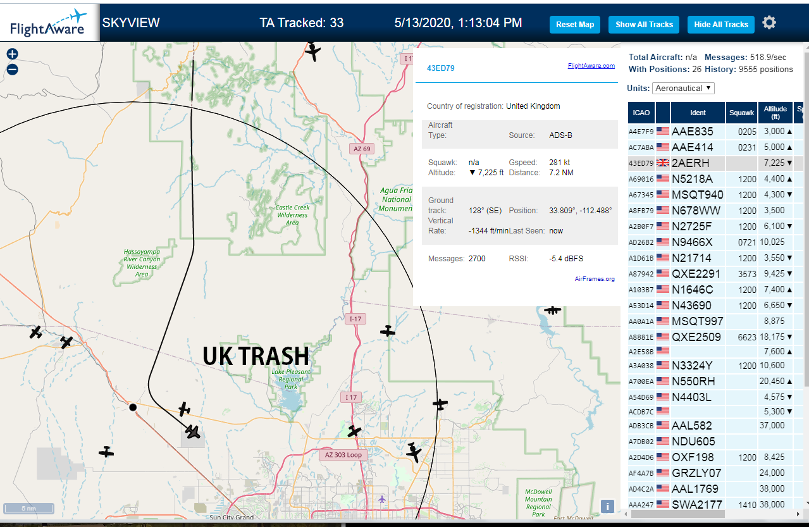Click Hide All Tracks button

(x=721, y=25)
